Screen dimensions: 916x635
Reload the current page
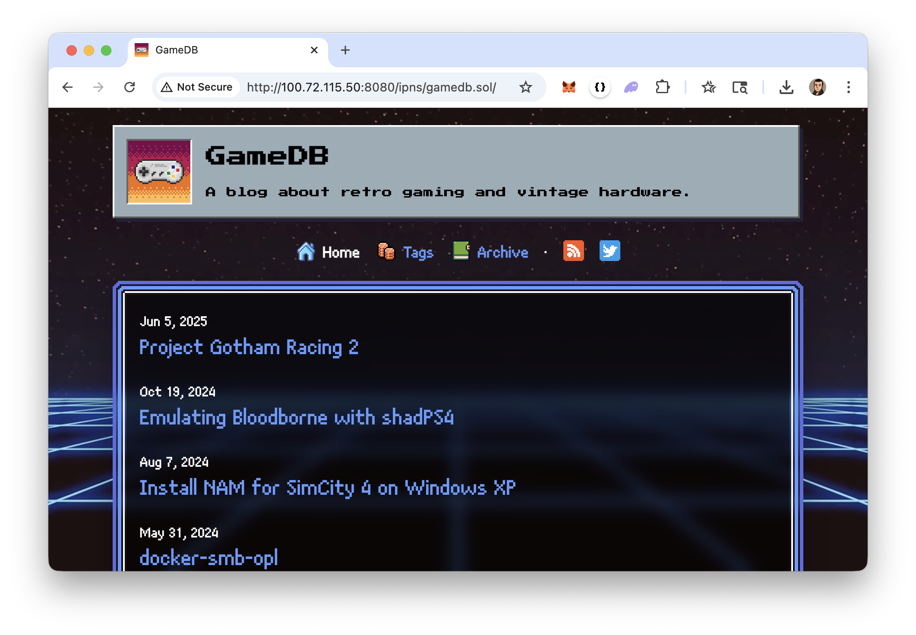coord(130,88)
